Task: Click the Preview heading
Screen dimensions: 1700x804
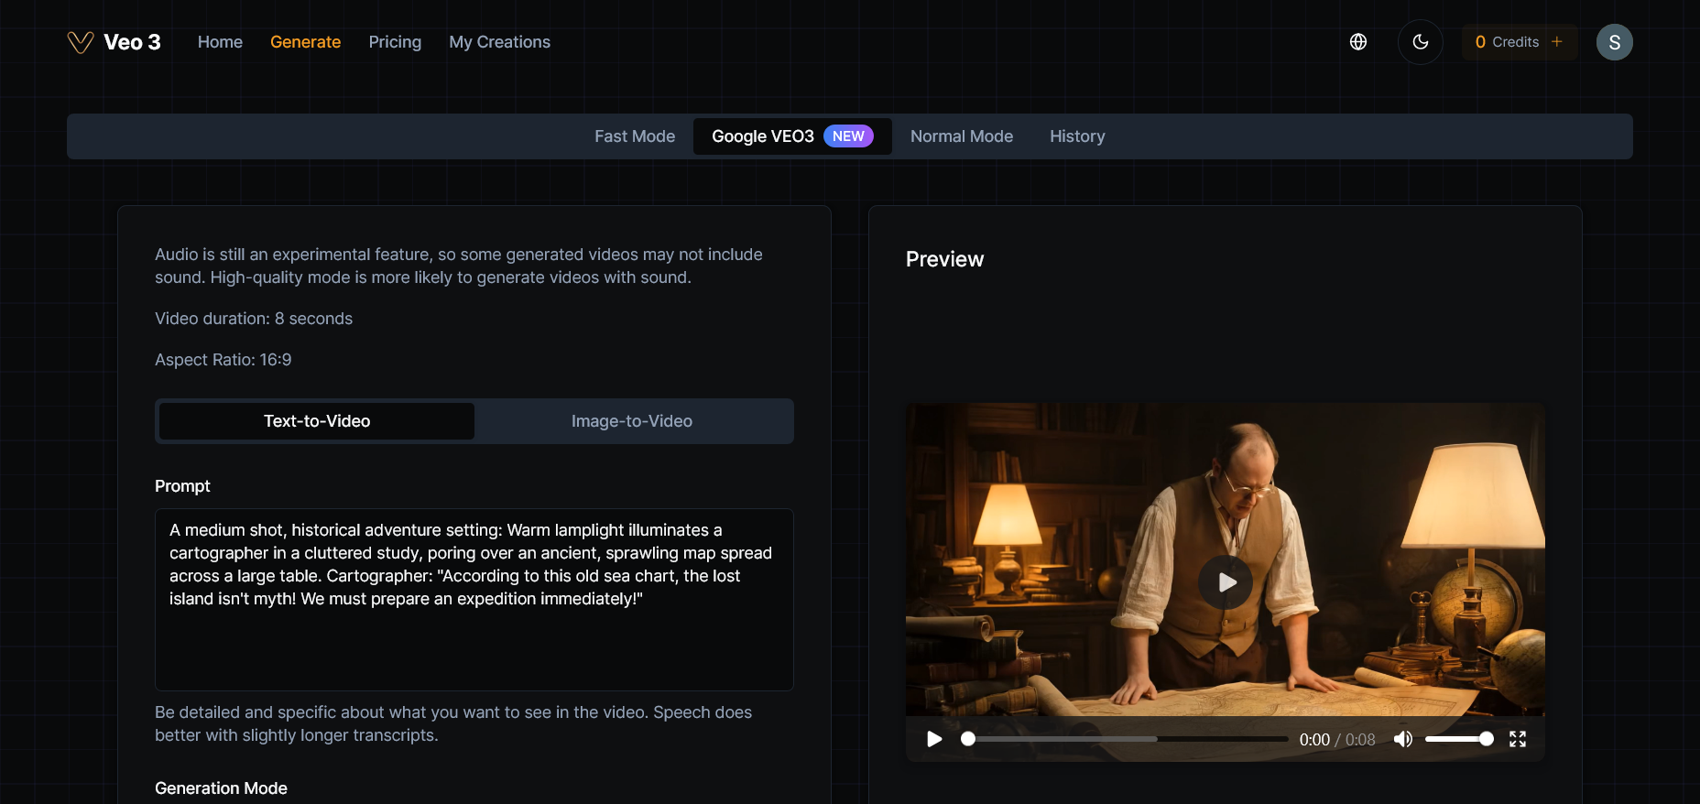Action: [x=944, y=259]
